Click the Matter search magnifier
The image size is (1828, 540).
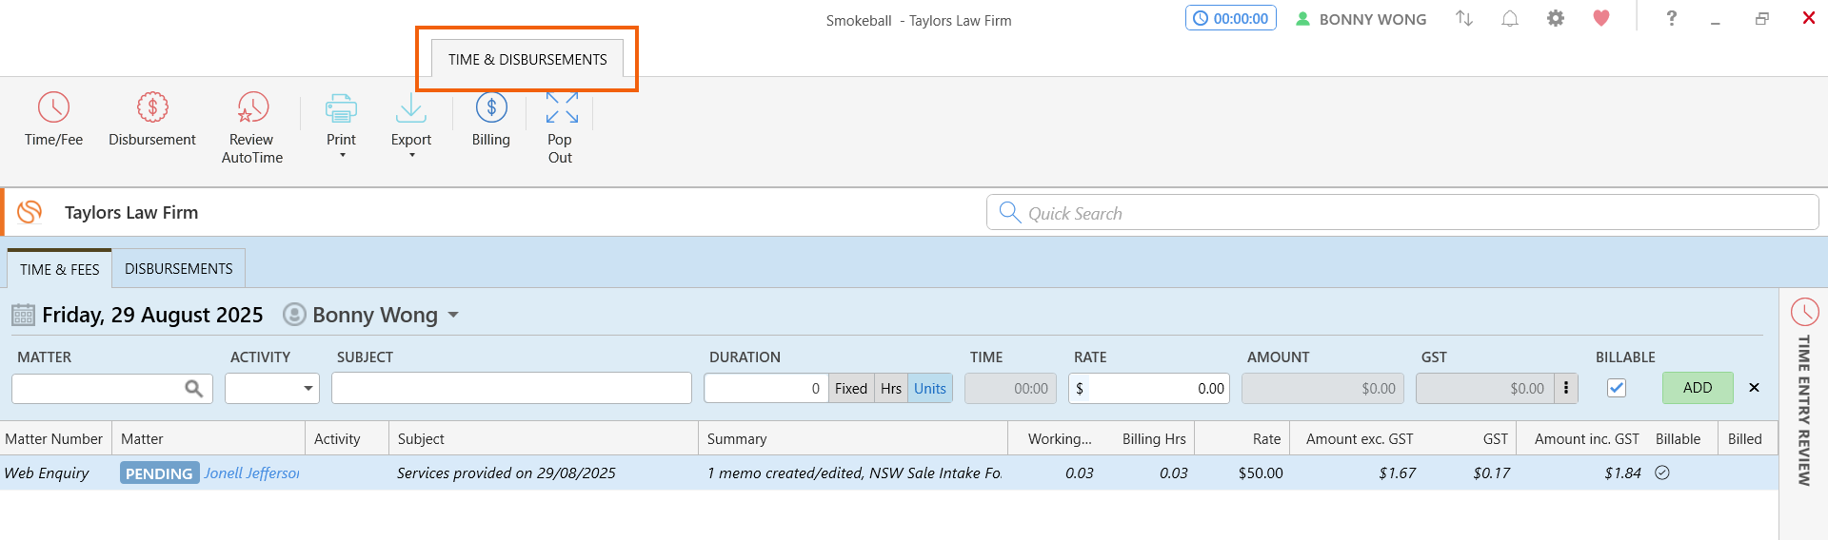point(193,388)
